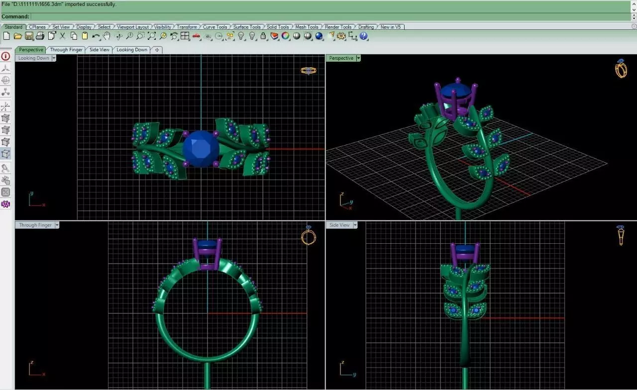Select the Pan hand tool
The height and width of the screenshot is (390, 637).
tap(106, 36)
